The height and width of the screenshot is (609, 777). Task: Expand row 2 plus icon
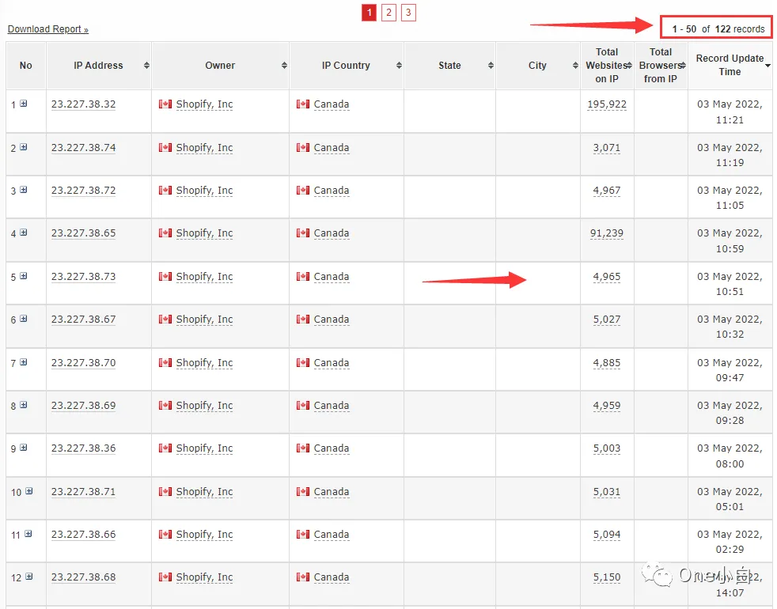pyautogui.click(x=23, y=147)
